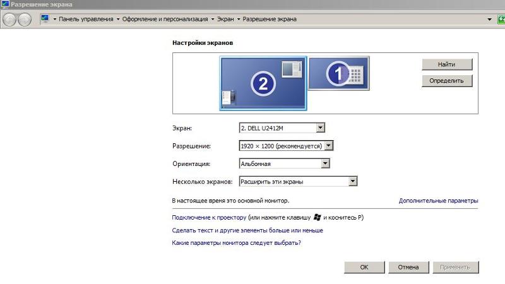
Task: Click the OK button
Action: 364,267
